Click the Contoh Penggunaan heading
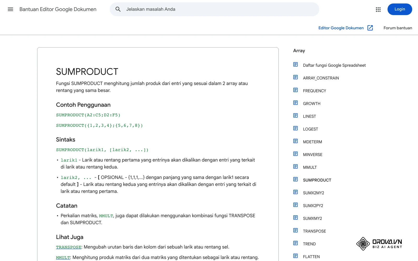Viewport: 418px width, 261px height. point(83,105)
